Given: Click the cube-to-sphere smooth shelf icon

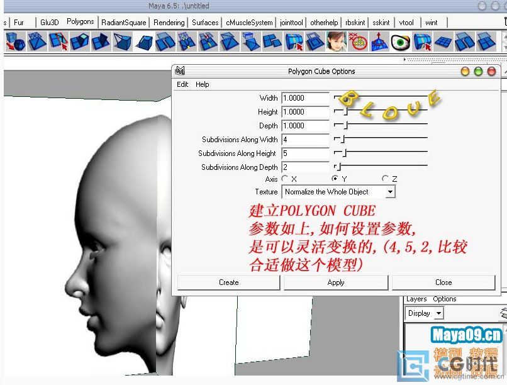Looking at the screenshot, I should point(15,42).
